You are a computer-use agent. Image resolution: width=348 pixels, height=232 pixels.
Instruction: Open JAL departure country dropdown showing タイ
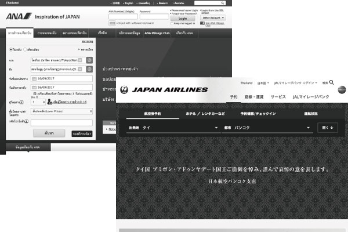pyautogui.click(x=172, y=128)
